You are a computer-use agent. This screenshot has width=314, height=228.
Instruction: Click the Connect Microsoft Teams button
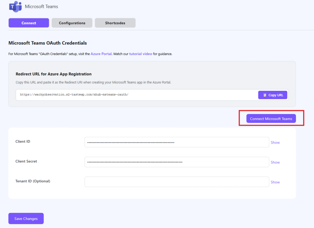pos(271,119)
